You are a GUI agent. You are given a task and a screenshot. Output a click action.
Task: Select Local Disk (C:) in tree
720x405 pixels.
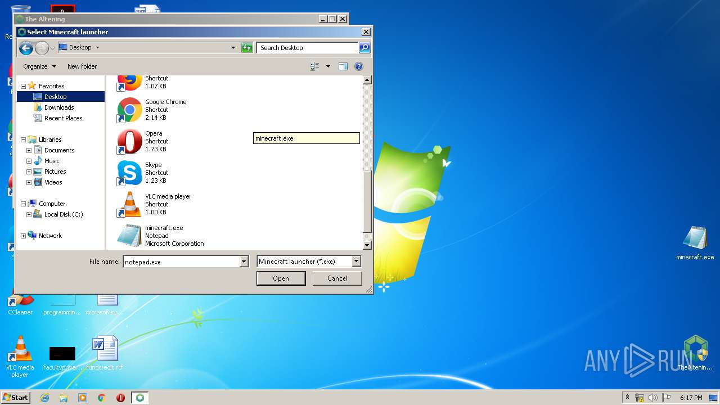coord(63,214)
